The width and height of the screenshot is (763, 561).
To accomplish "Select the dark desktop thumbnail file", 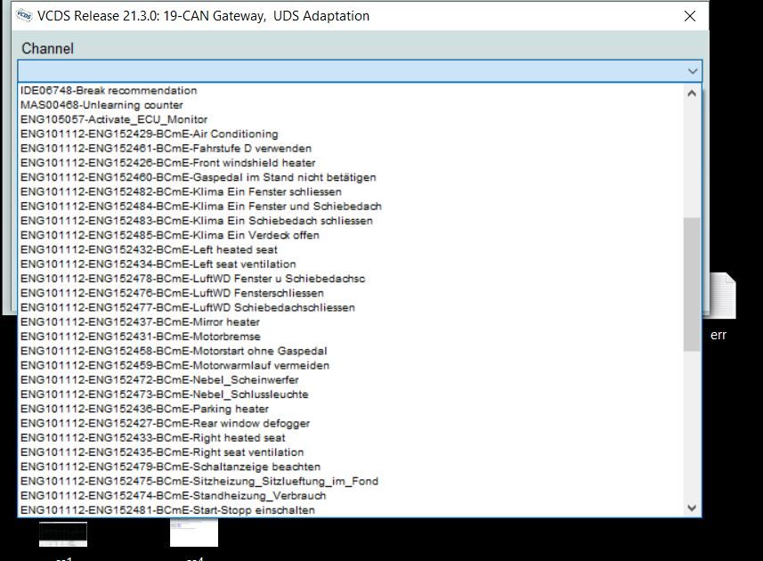I will click(63, 534).
